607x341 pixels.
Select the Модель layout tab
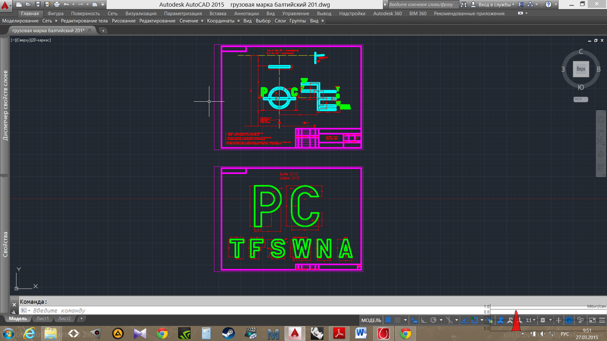pyautogui.click(x=18, y=319)
